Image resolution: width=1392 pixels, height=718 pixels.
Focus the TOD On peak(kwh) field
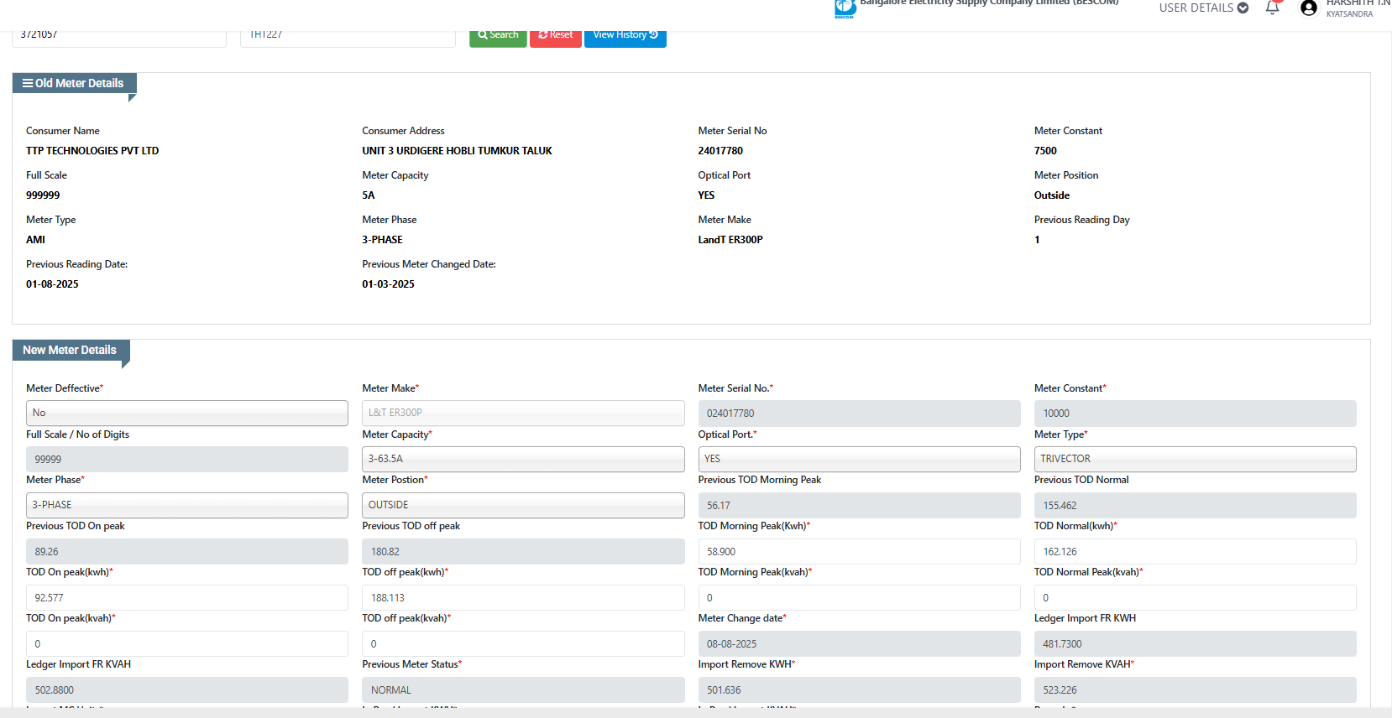coord(186,598)
